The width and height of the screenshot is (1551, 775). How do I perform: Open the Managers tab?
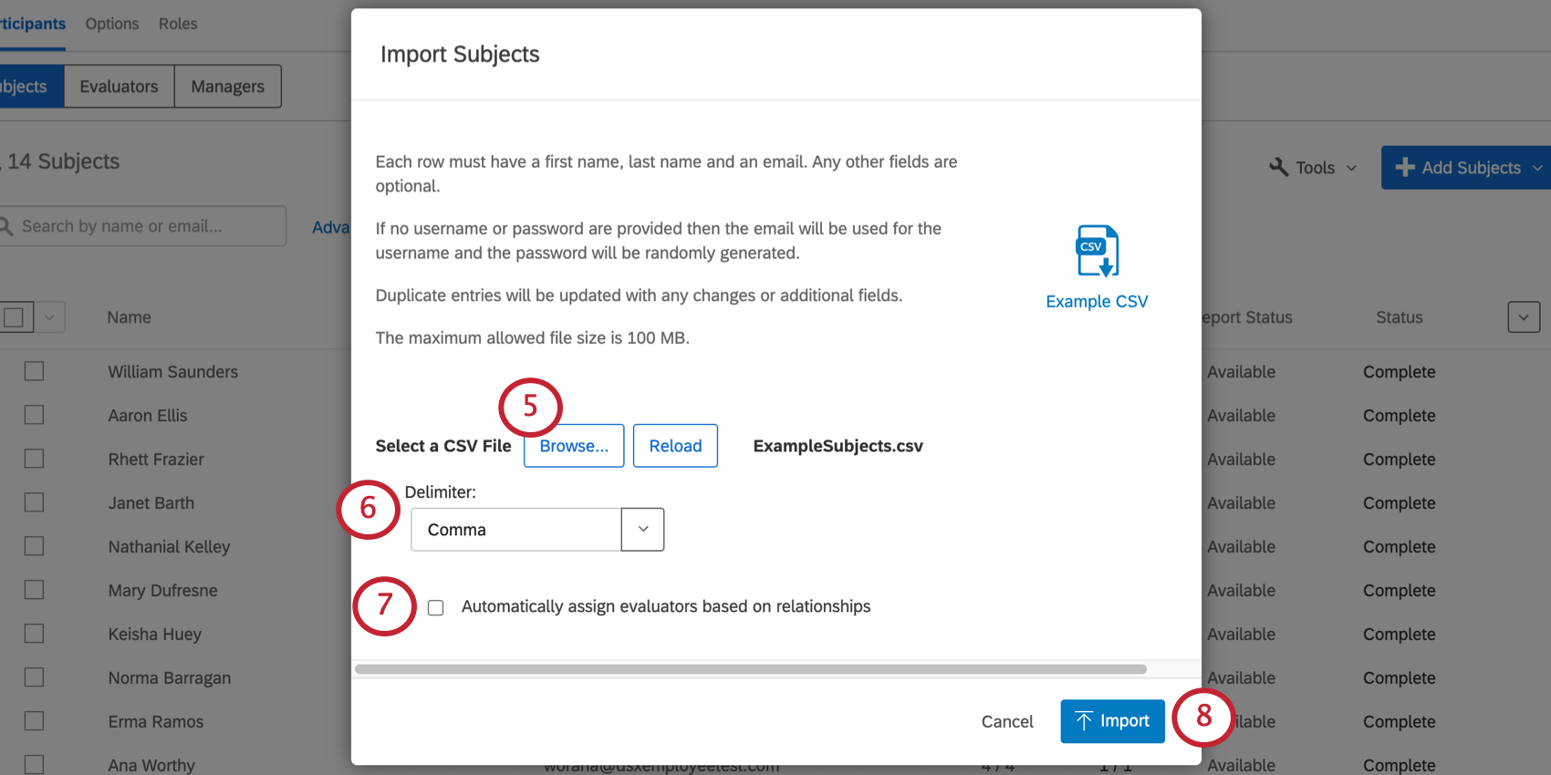(227, 87)
